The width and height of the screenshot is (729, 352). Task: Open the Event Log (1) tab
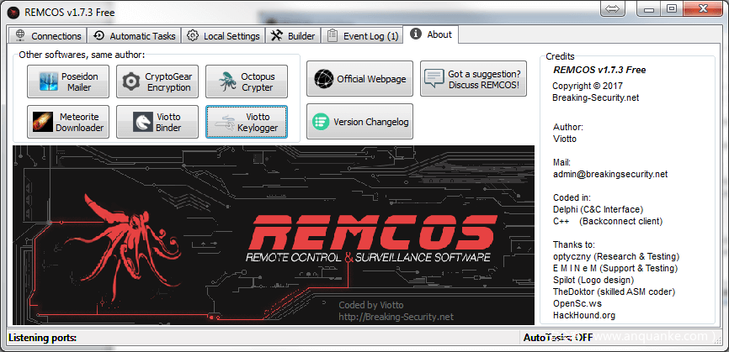pyautogui.click(x=362, y=36)
